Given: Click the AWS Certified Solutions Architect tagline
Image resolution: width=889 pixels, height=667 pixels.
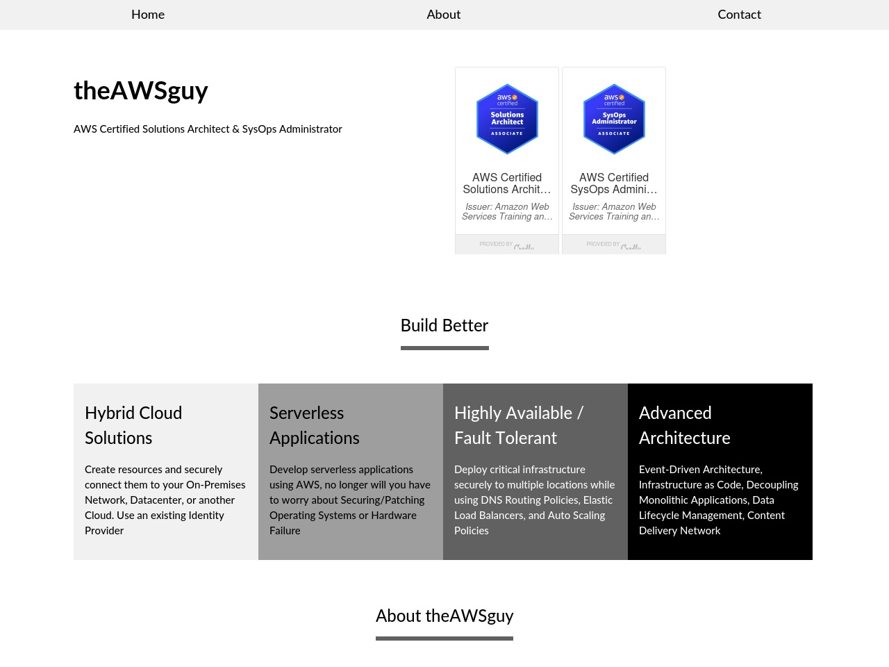Looking at the screenshot, I should 208,129.
